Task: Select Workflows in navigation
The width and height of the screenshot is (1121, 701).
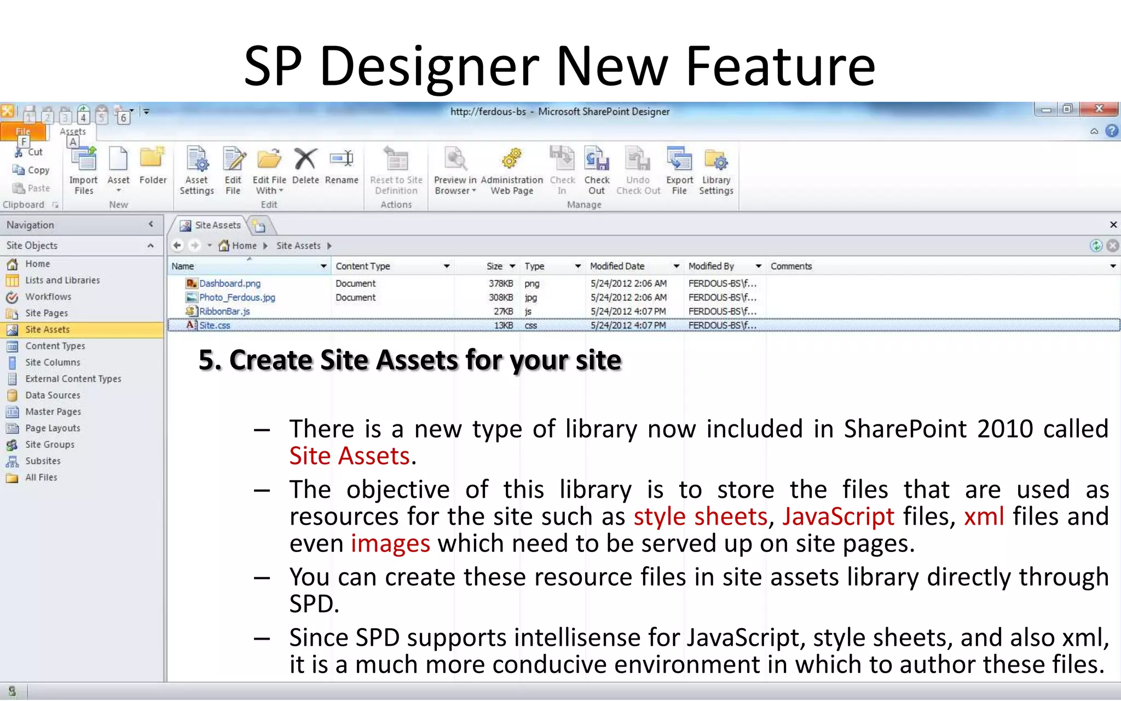Action: 48,297
